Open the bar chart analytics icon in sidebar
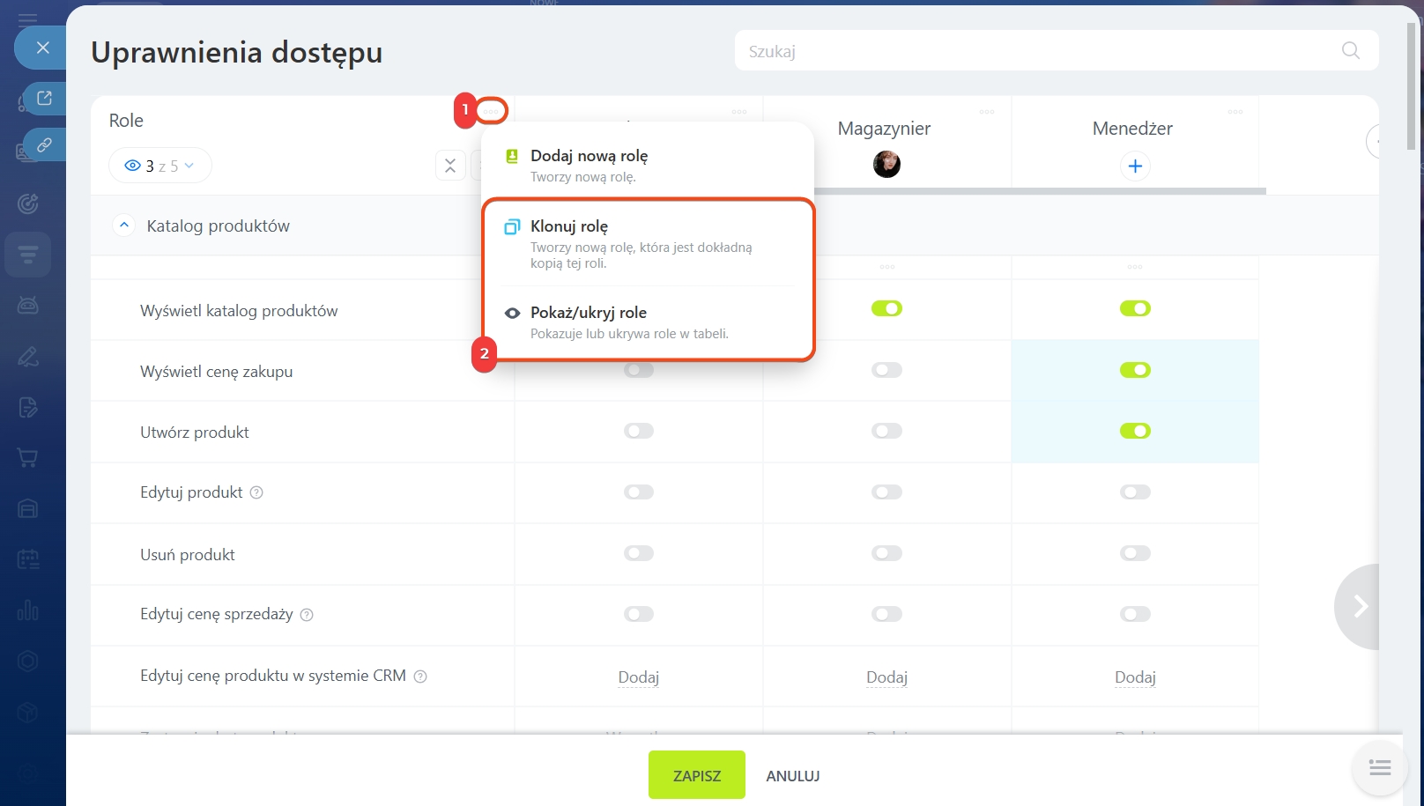The height and width of the screenshot is (806, 1424). 28,610
